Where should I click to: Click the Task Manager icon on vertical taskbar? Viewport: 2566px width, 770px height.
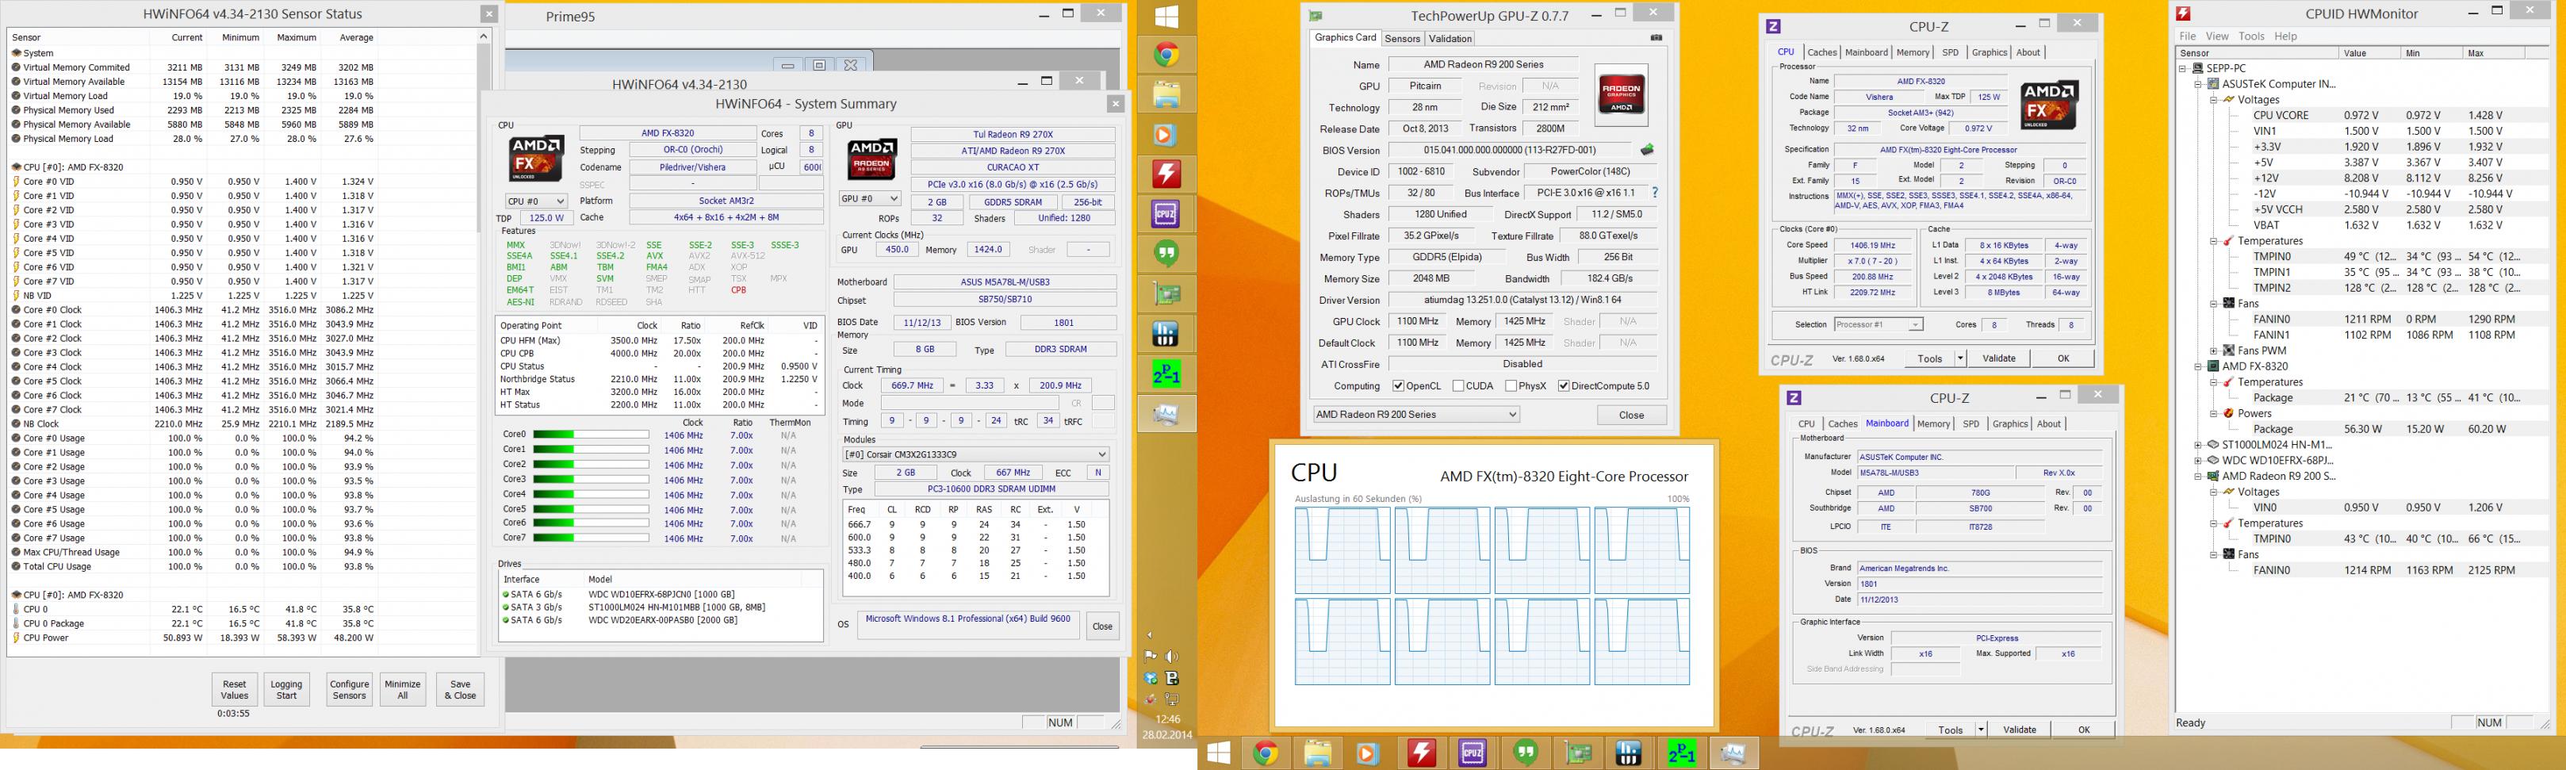[1166, 413]
